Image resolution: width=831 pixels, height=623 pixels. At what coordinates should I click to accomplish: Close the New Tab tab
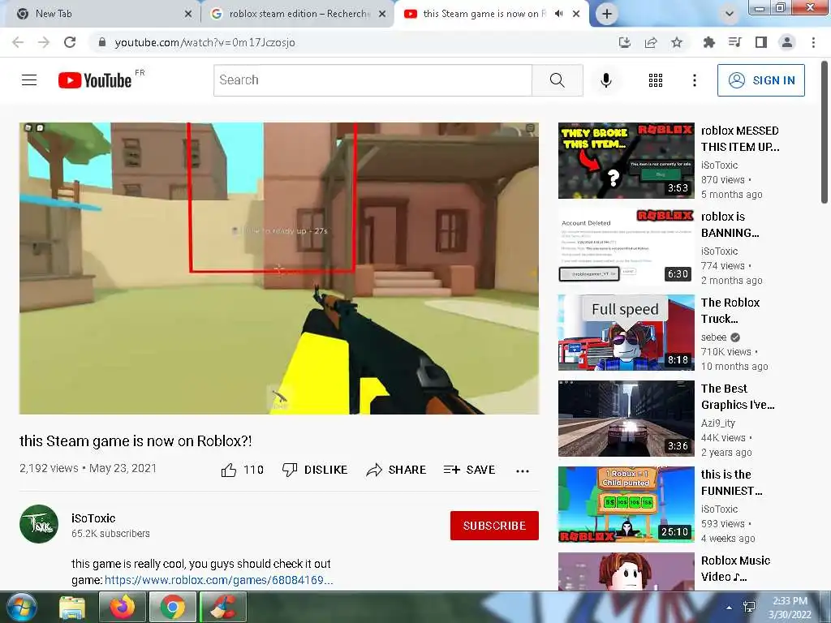pos(188,14)
